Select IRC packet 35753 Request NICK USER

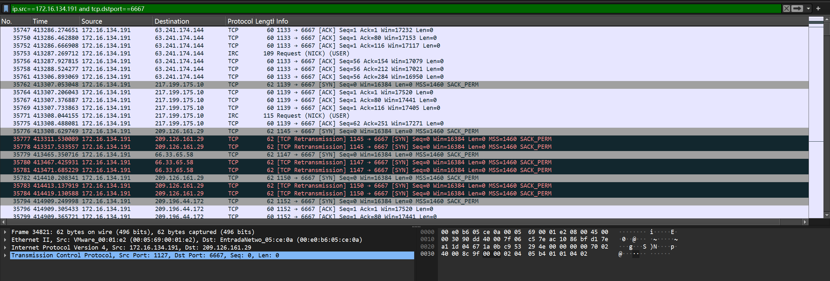[x=404, y=53]
